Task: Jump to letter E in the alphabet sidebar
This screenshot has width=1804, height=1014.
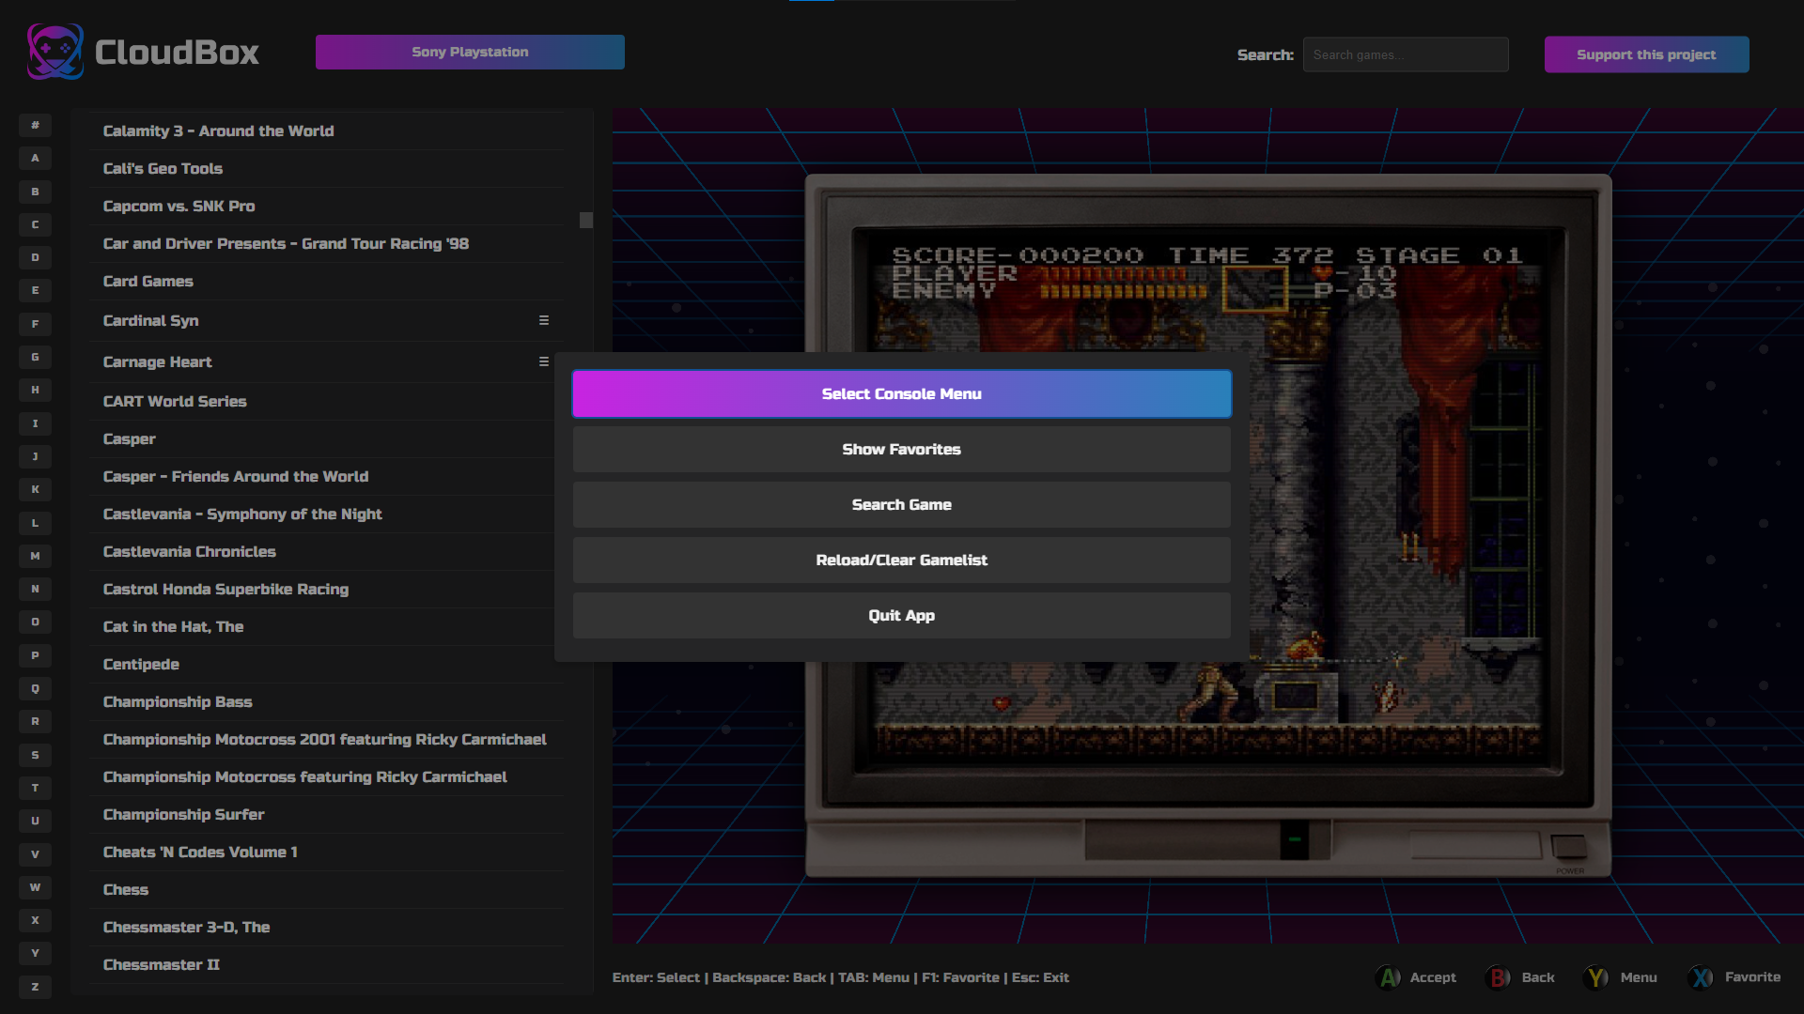Action: point(35,290)
